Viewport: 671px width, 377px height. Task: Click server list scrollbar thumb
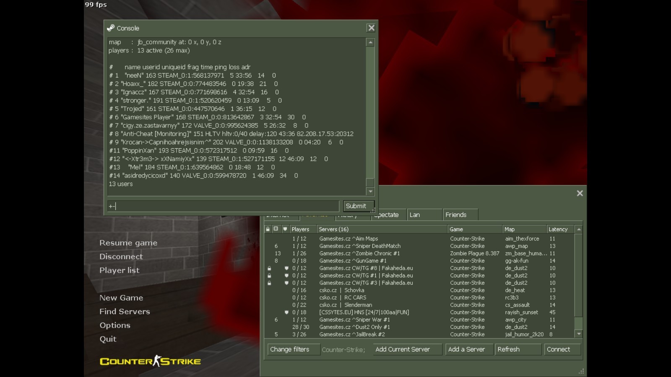click(579, 323)
